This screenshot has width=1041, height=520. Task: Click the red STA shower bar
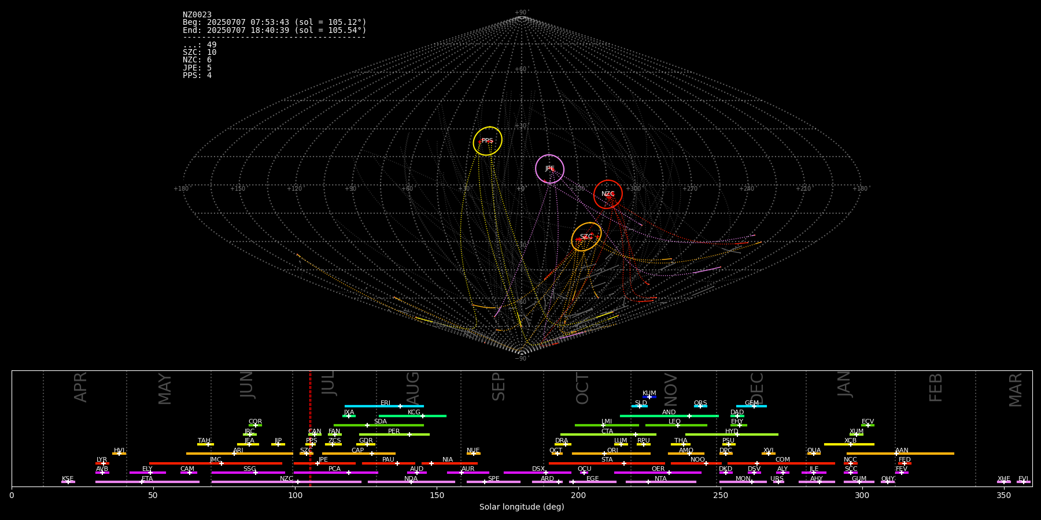607,463
